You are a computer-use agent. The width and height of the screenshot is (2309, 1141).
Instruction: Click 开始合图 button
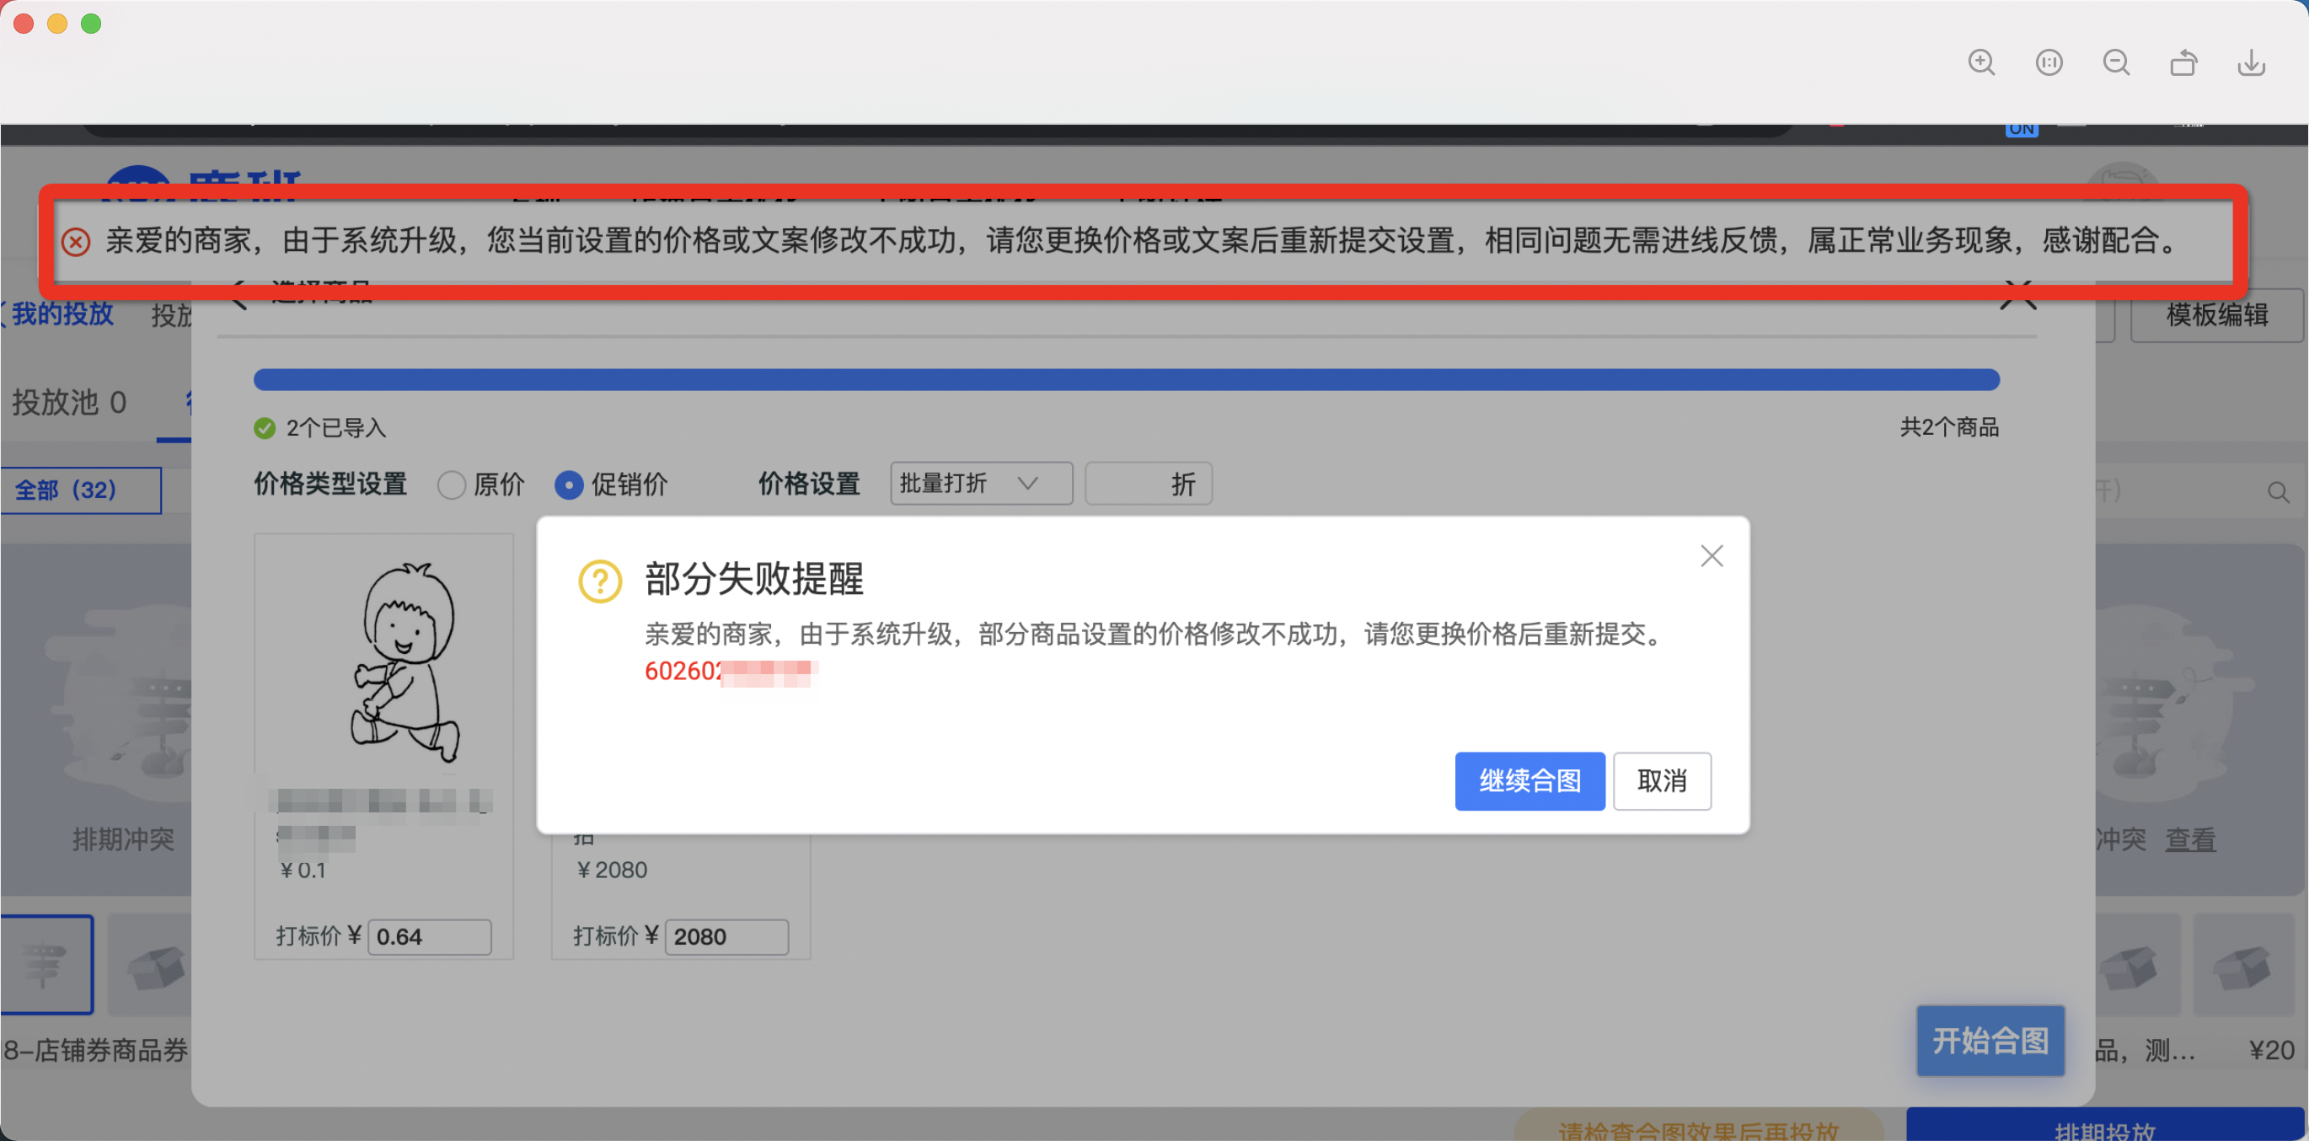(1990, 1041)
